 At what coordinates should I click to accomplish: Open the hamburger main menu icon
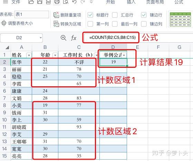tap(6, 2)
